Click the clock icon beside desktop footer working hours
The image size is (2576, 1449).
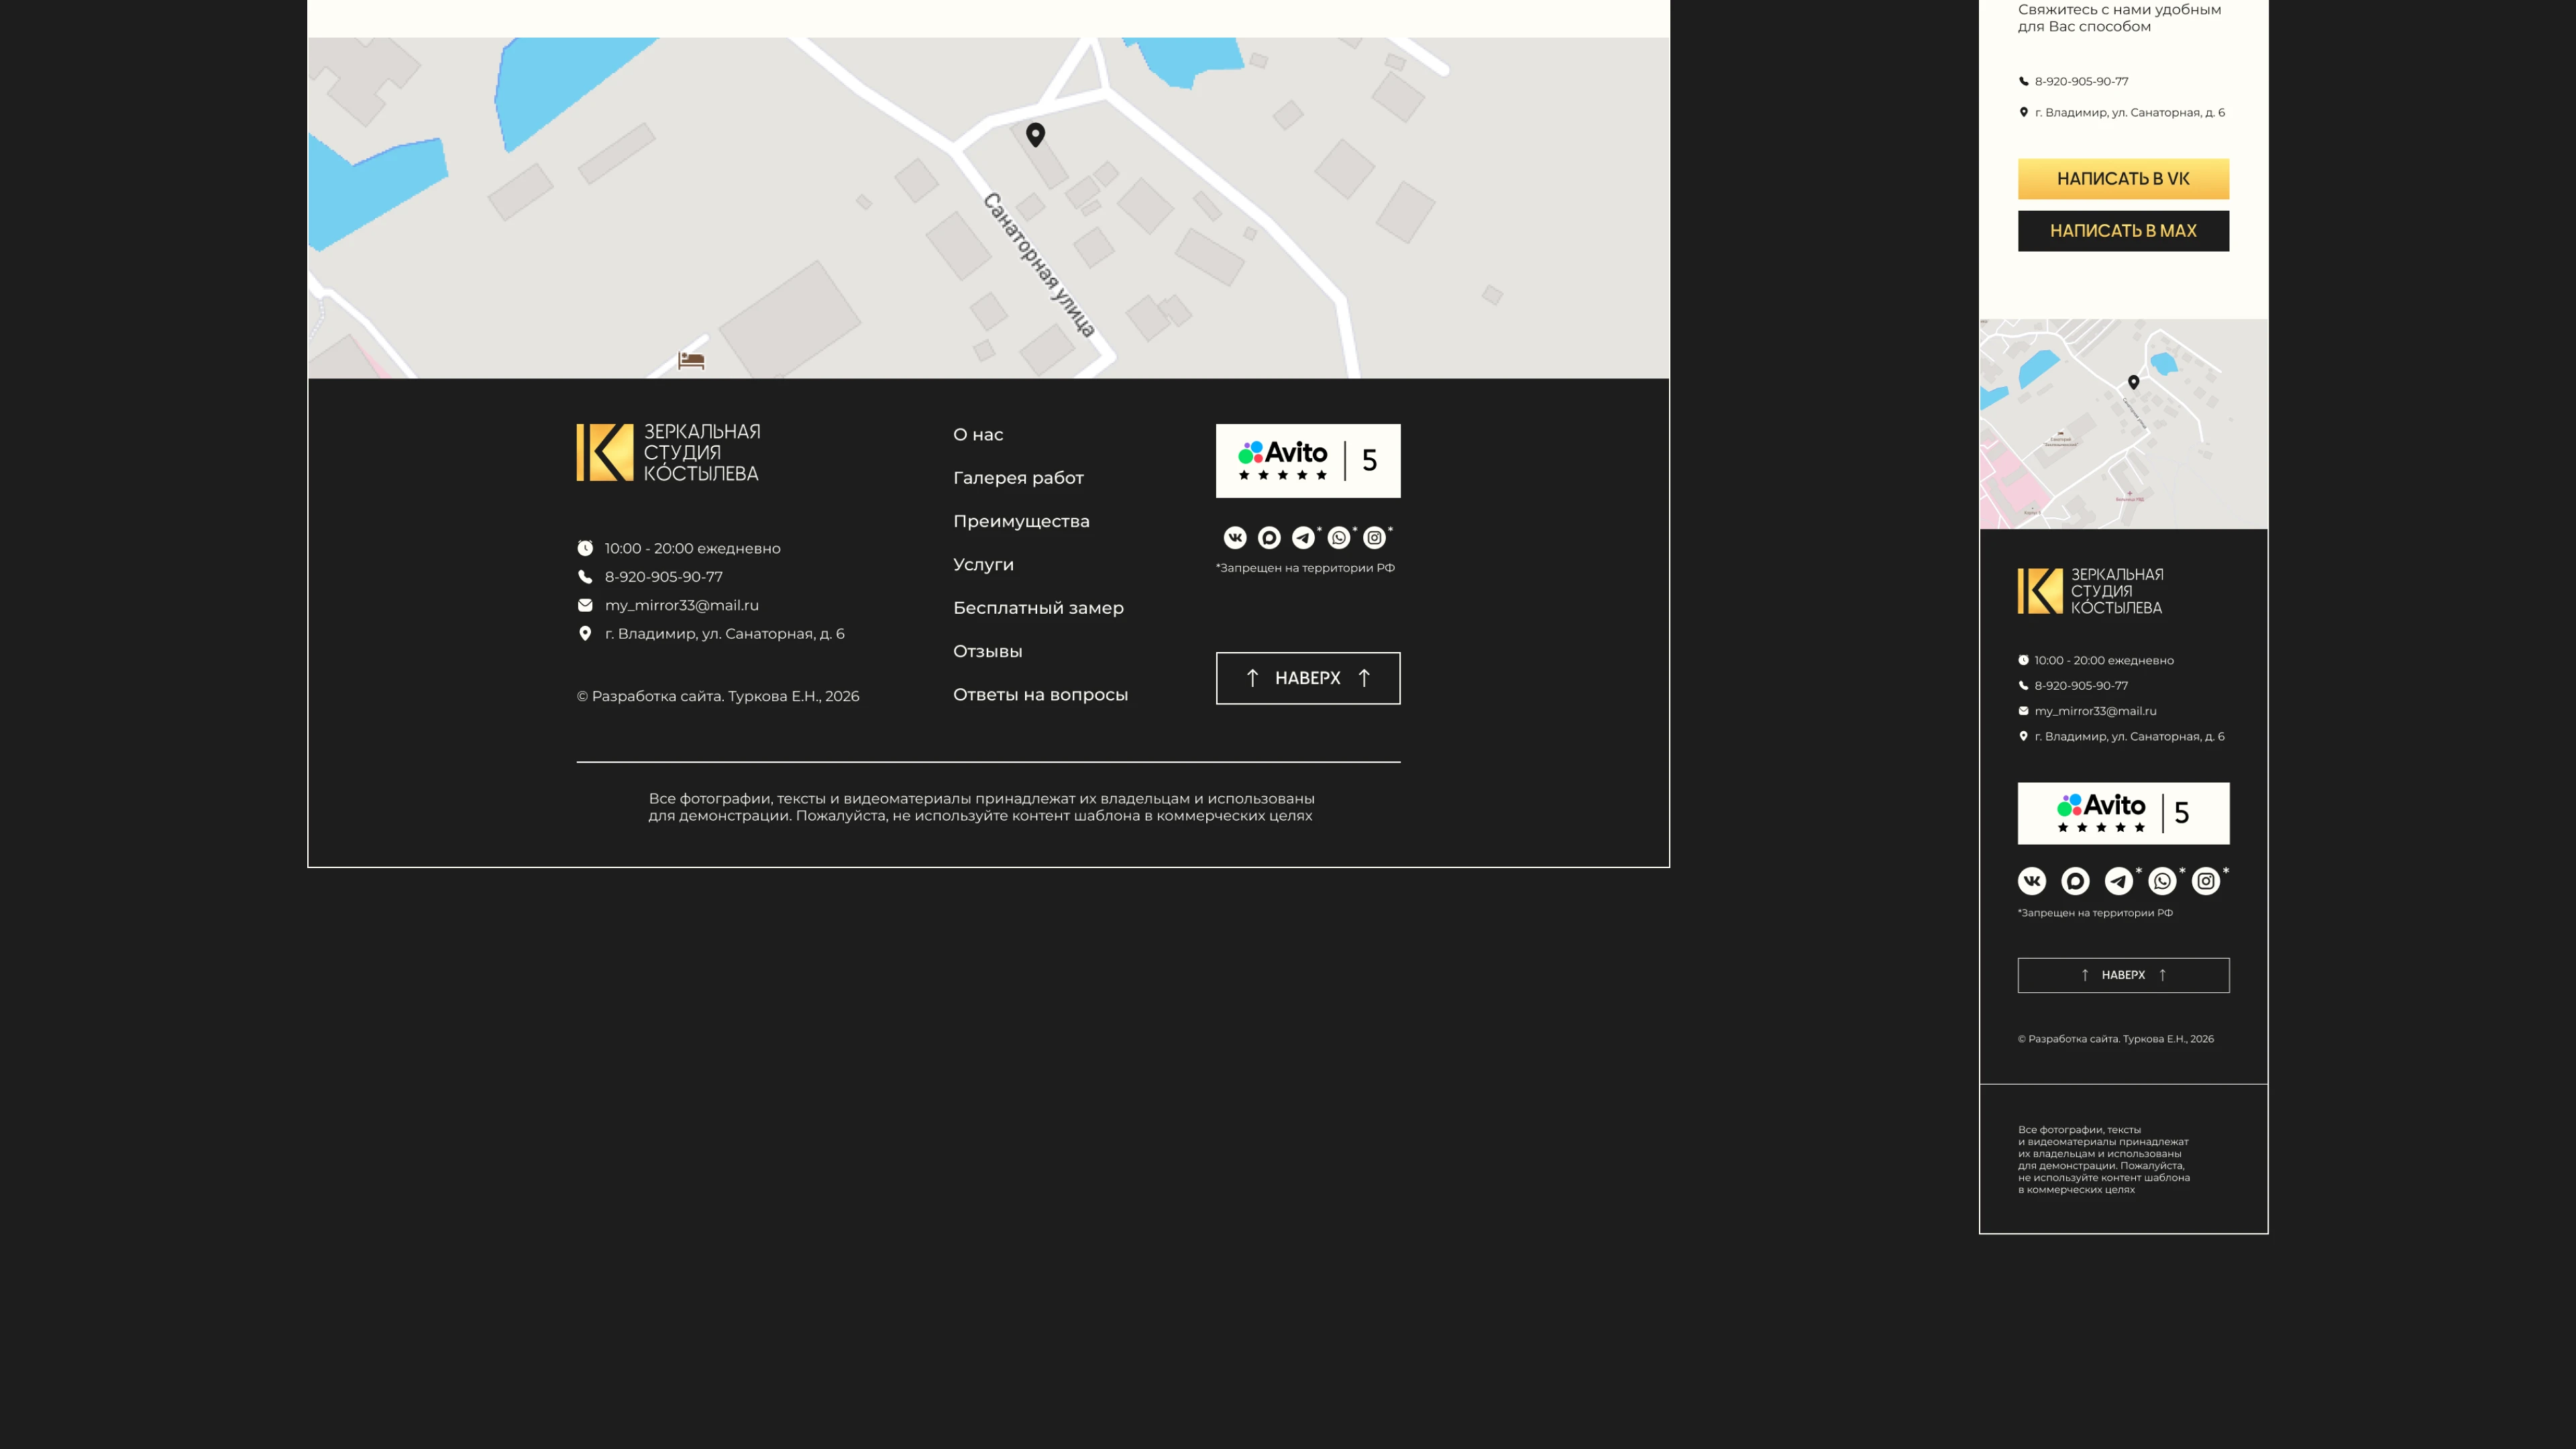[585, 548]
